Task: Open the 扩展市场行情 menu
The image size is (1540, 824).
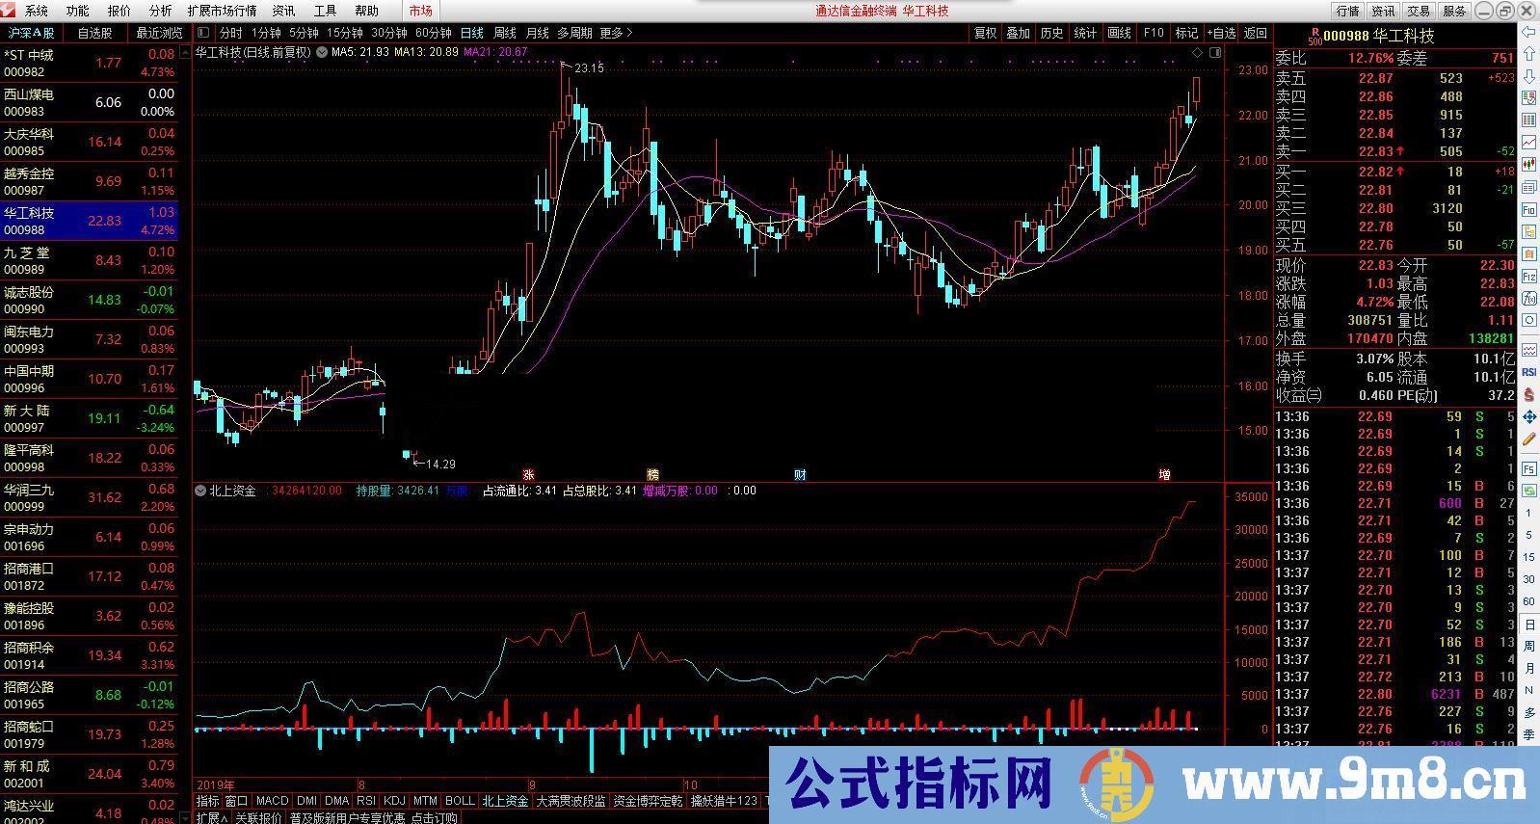Action: pyautogui.click(x=222, y=11)
